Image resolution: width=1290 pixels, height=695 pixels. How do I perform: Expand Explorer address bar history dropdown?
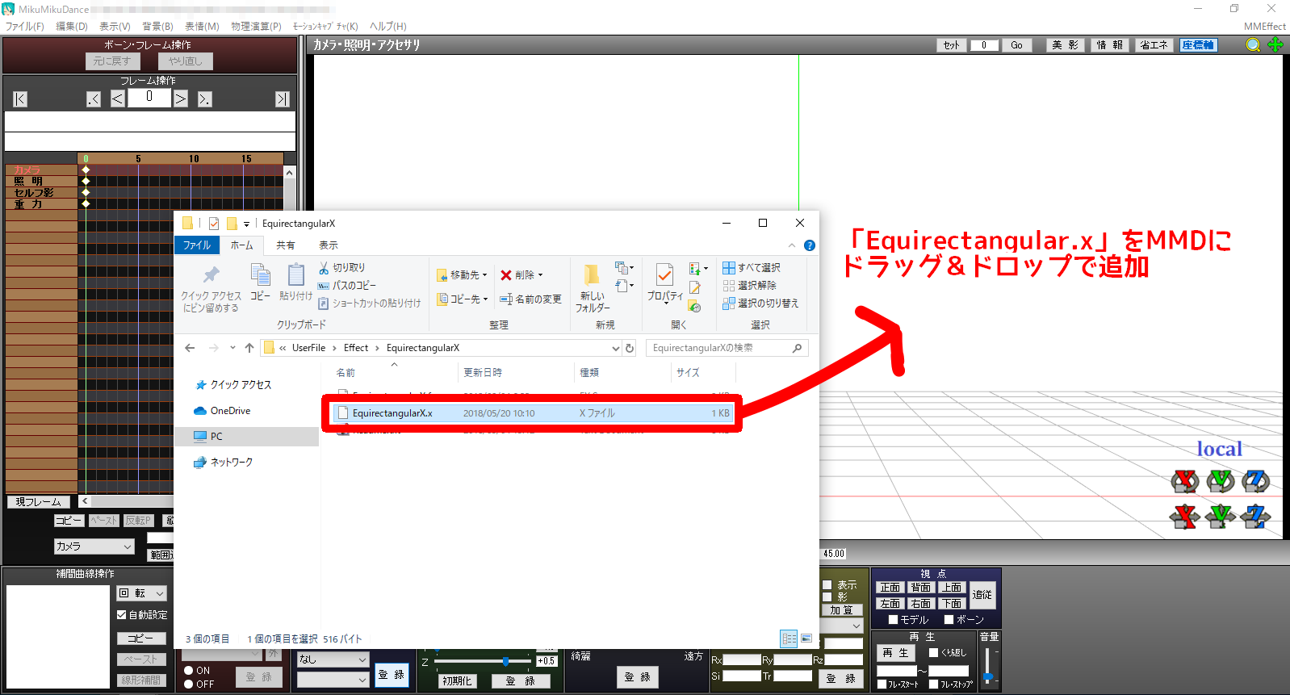pyautogui.click(x=616, y=348)
